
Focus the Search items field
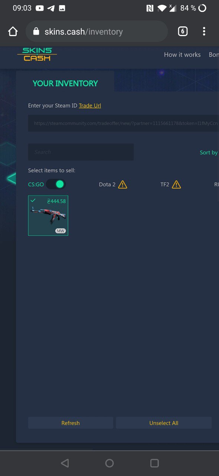point(81,152)
